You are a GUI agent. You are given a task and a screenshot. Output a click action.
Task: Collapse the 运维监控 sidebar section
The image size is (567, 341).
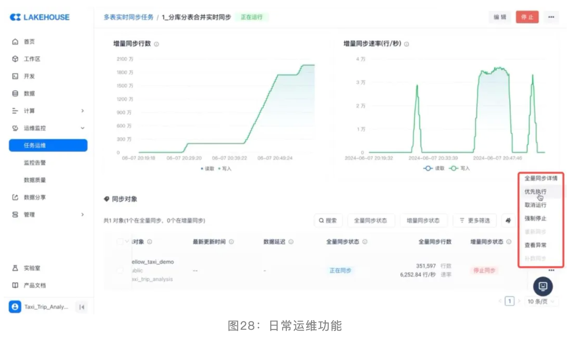[82, 128]
